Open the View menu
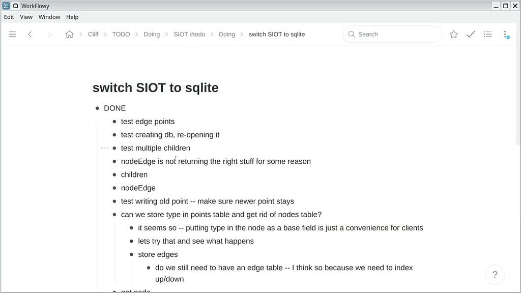 pos(26,17)
